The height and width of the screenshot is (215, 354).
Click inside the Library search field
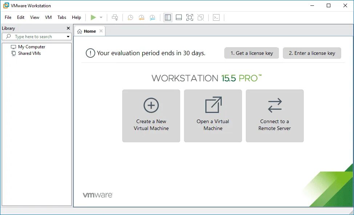point(36,36)
